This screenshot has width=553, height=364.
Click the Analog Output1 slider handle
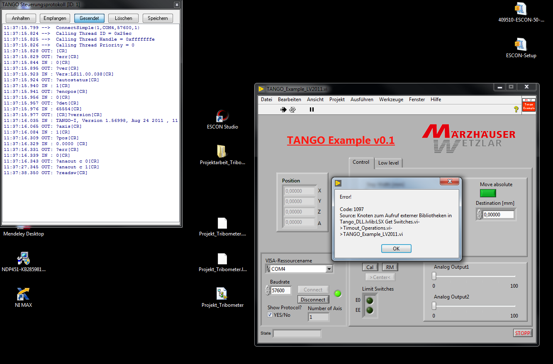(434, 276)
